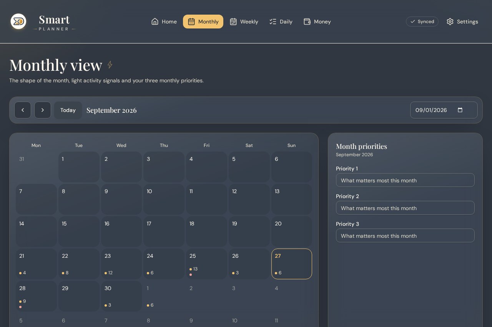Select September 16 day cell
492x327 pixels.
(x=121, y=232)
